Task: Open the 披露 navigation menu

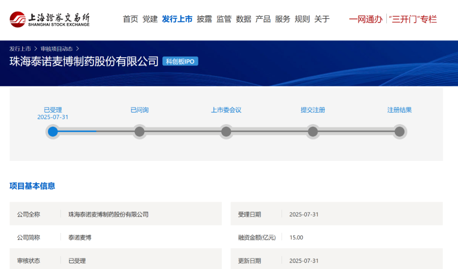Action: (204, 19)
